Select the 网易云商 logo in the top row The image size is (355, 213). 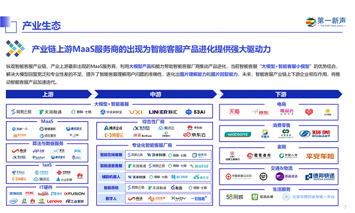click(x=21, y=112)
